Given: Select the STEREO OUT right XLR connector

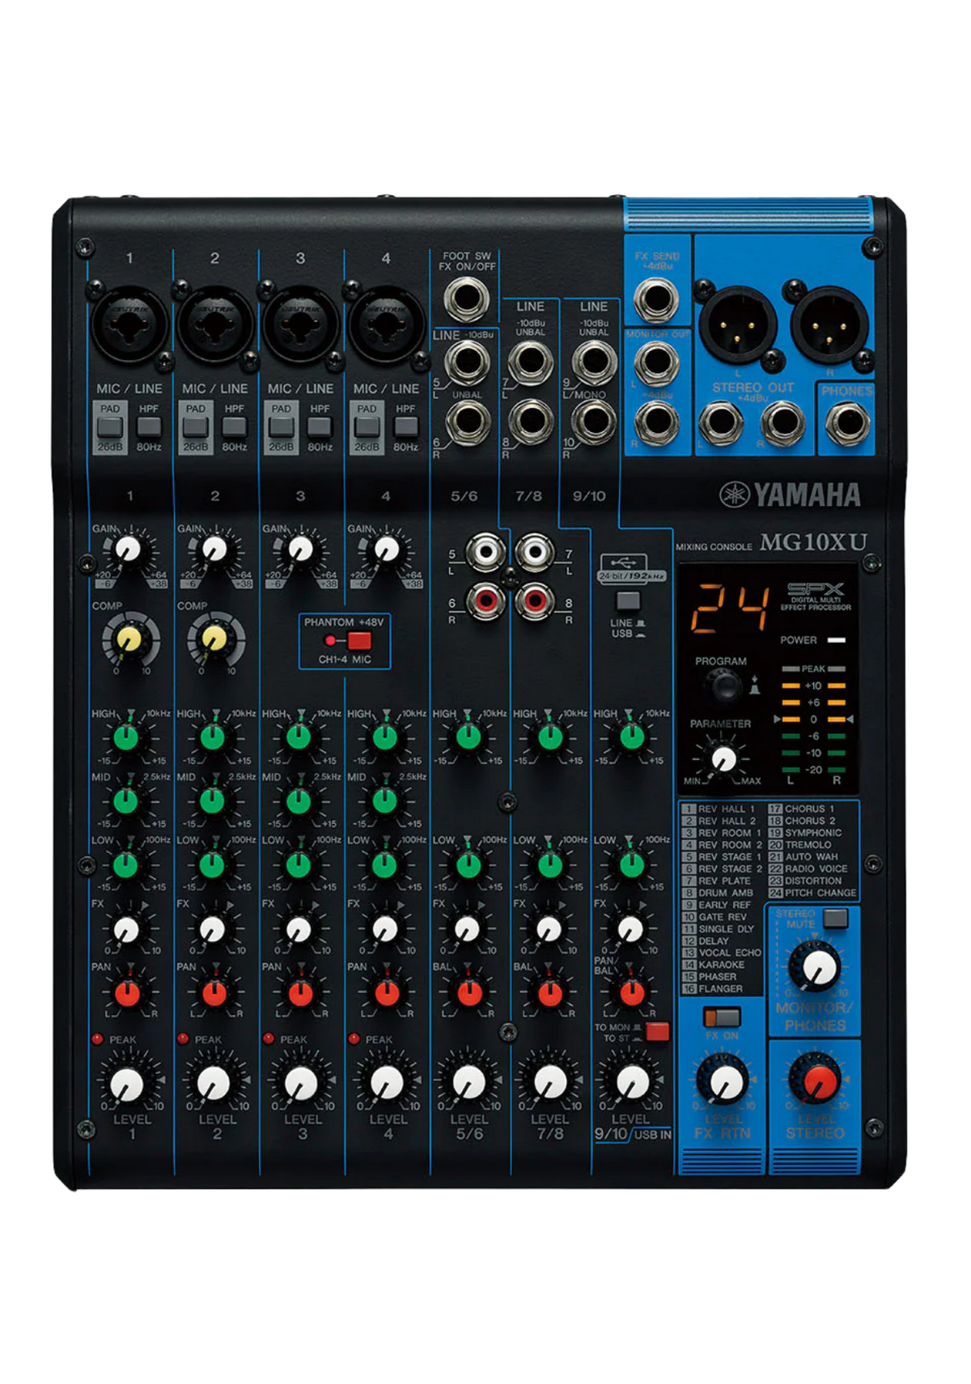Looking at the screenshot, I should coord(829,325).
